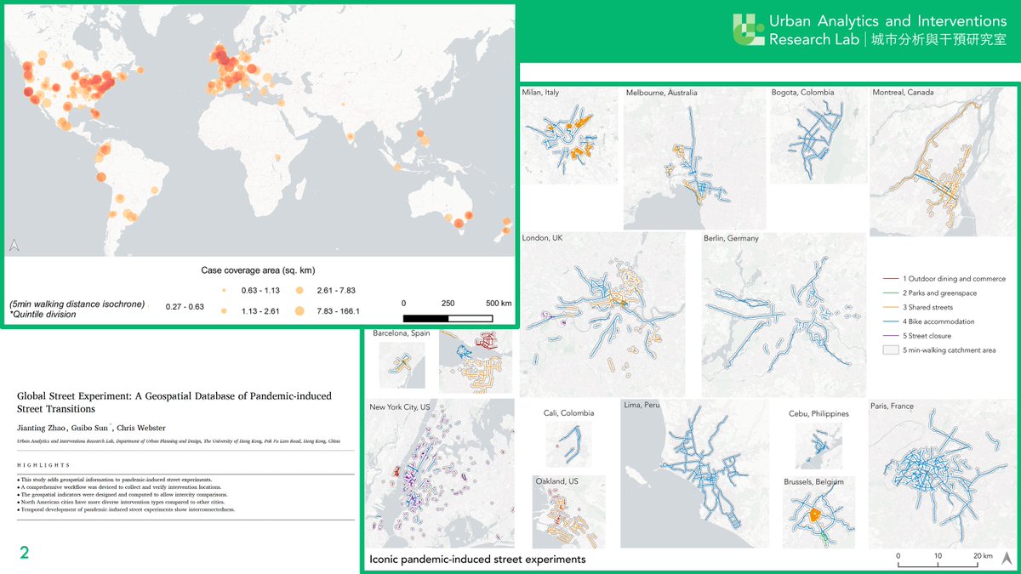
Task: Open the London, UK map
Action: pyautogui.click(x=602, y=315)
